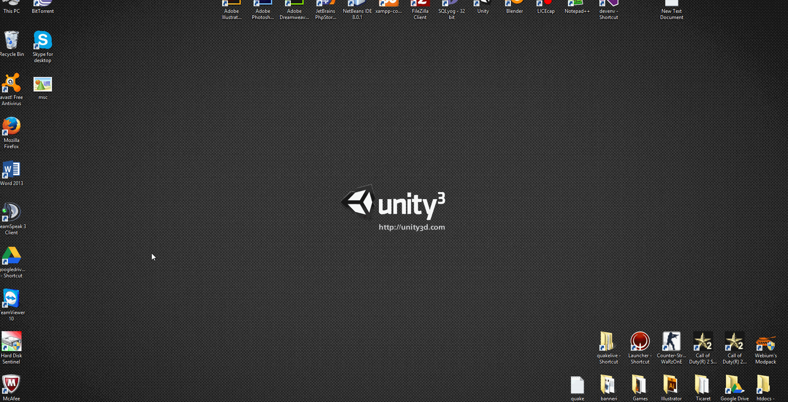Viewport: 788px width, 402px height.
Task: Click the quake text file
Action: coord(577,388)
